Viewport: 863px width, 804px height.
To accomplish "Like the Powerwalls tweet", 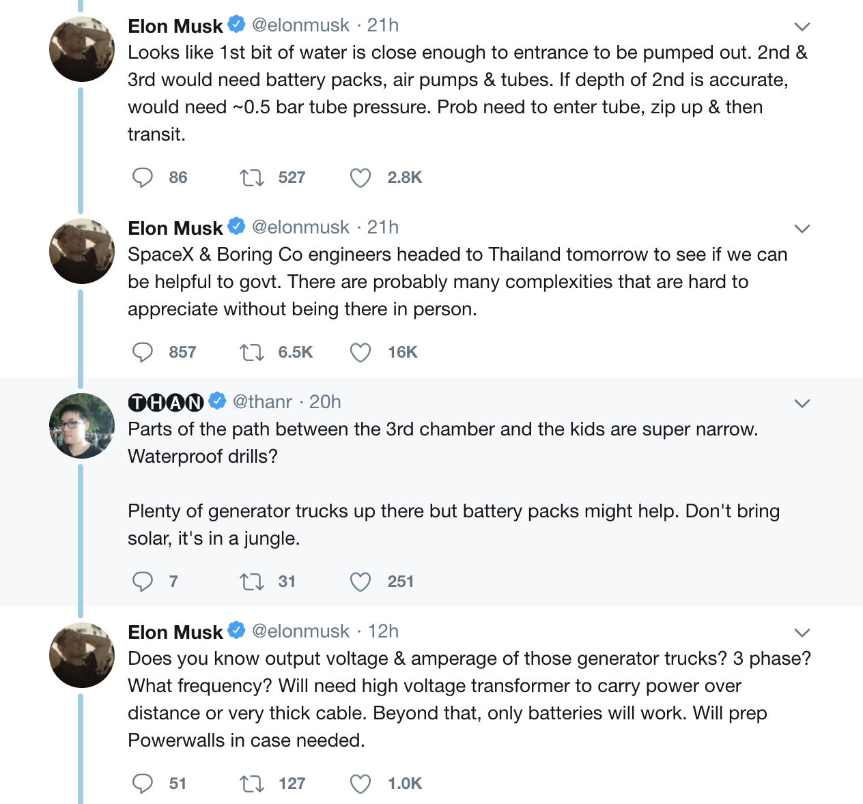I will pos(360,784).
